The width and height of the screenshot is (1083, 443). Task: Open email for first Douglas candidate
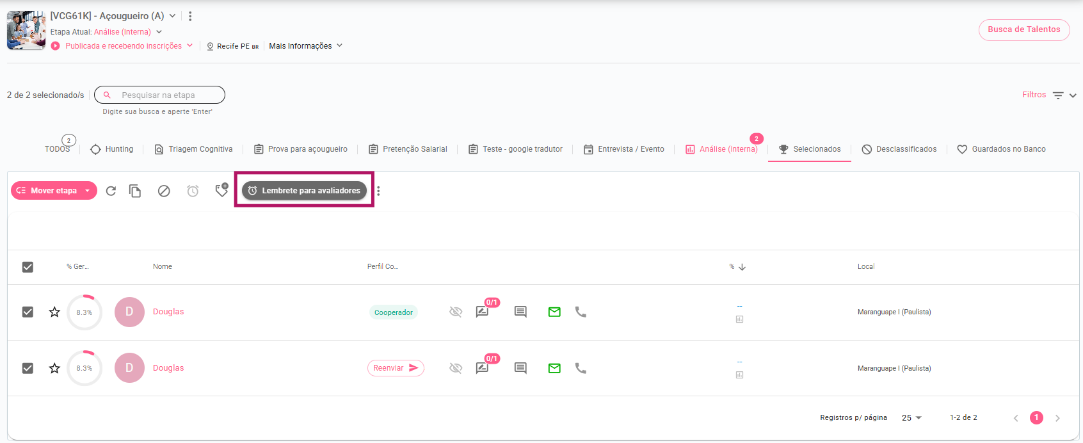(554, 312)
